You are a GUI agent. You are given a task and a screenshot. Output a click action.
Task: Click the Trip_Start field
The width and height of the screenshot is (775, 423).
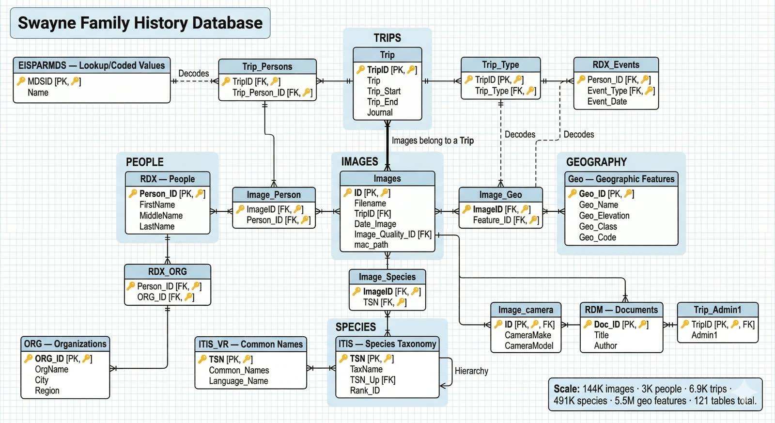(x=384, y=91)
